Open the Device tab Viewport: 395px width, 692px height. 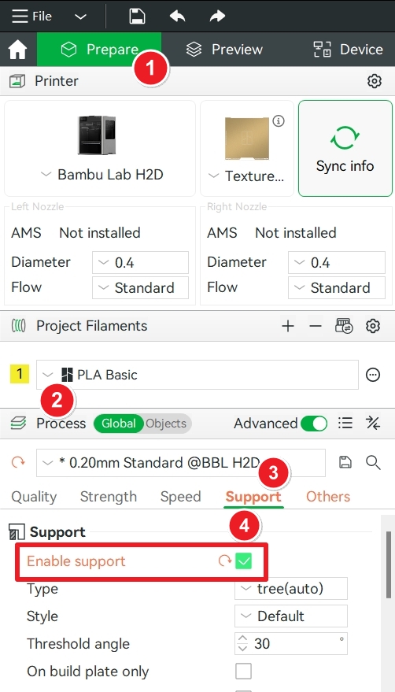348,49
